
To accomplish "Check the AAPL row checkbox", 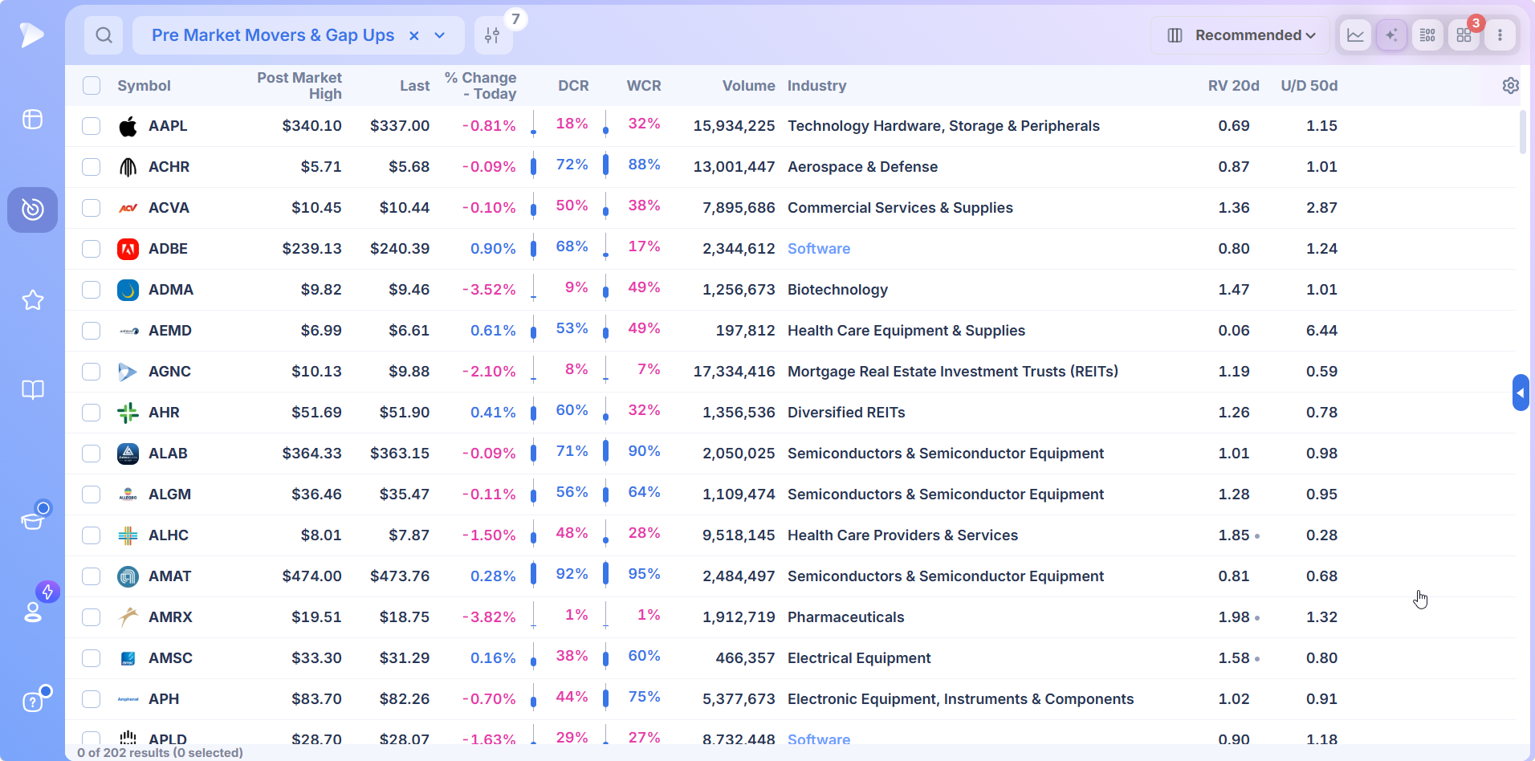I will pyautogui.click(x=92, y=126).
